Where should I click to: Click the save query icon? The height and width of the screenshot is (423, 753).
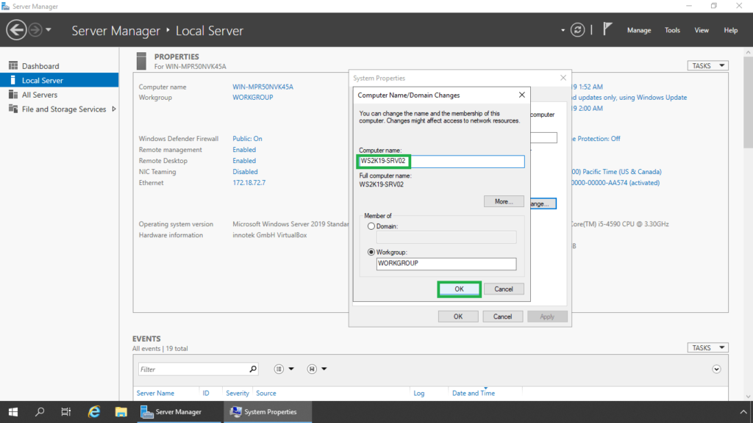point(312,369)
